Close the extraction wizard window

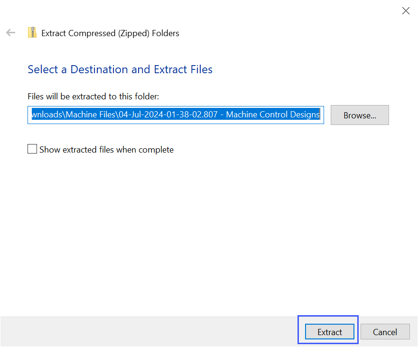pyautogui.click(x=406, y=10)
